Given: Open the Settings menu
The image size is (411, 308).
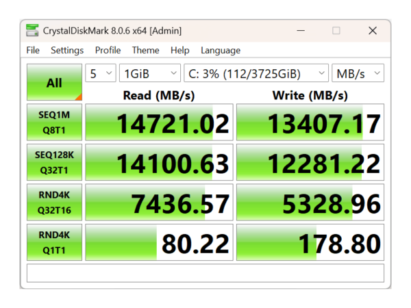Looking at the screenshot, I should tap(67, 50).
